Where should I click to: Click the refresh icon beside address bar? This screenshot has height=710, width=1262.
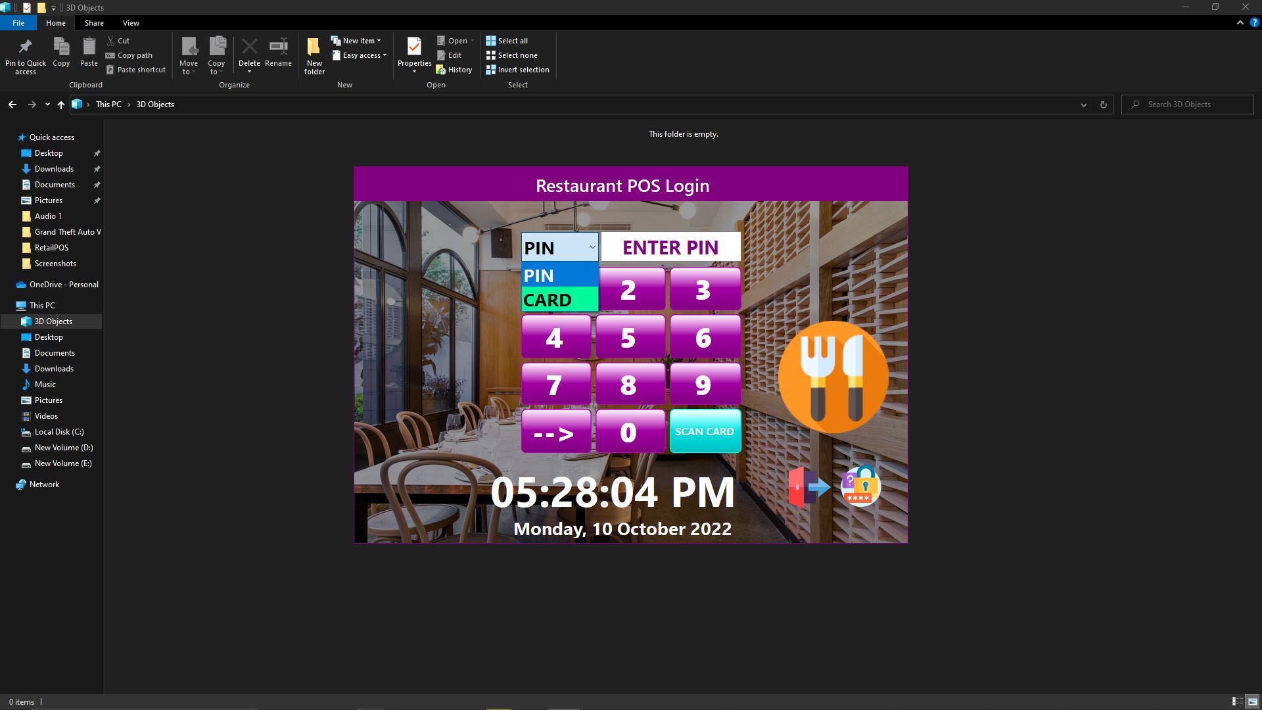(x=1104, y=105)
